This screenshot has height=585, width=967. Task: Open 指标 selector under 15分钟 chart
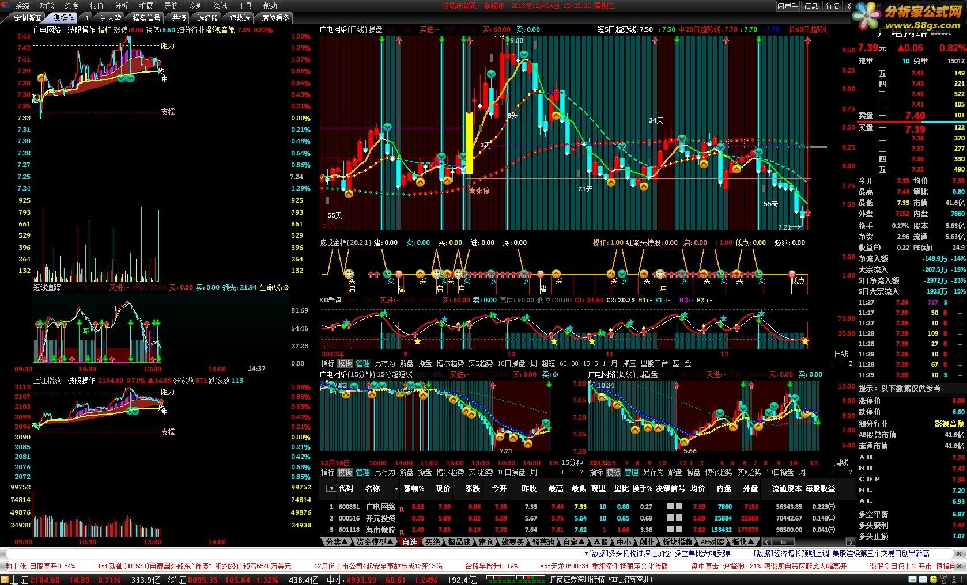point(327,472)
